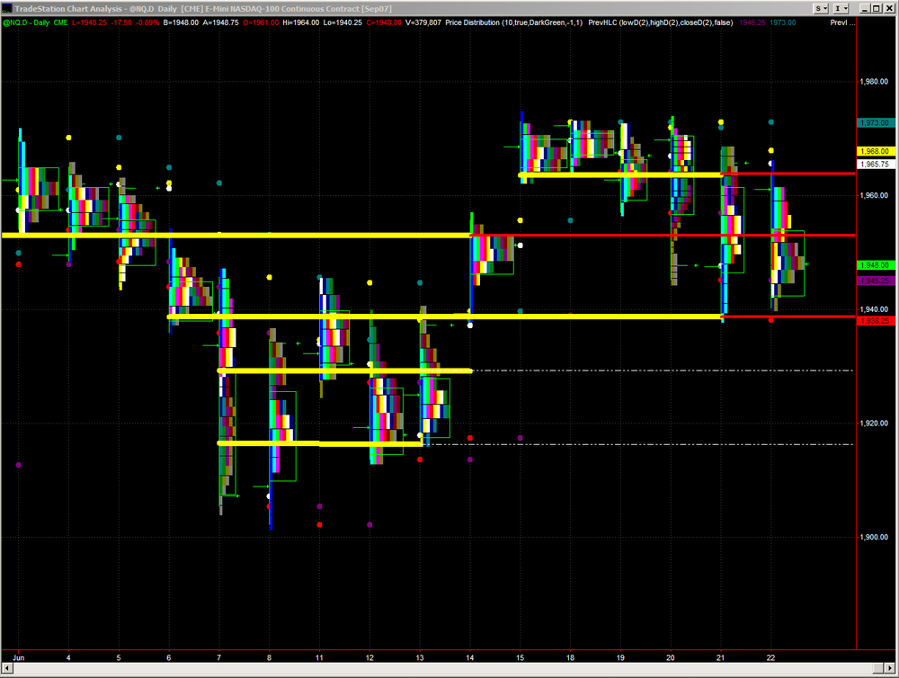Open the S dropdown in the title bar
Screen dimensions: 899x678
pyautogui.click(x=822, y=8)
